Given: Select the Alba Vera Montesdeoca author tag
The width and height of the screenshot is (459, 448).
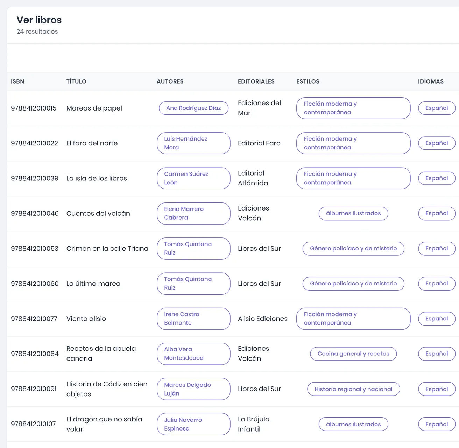Looking at the screenshot, I should 193,354.
